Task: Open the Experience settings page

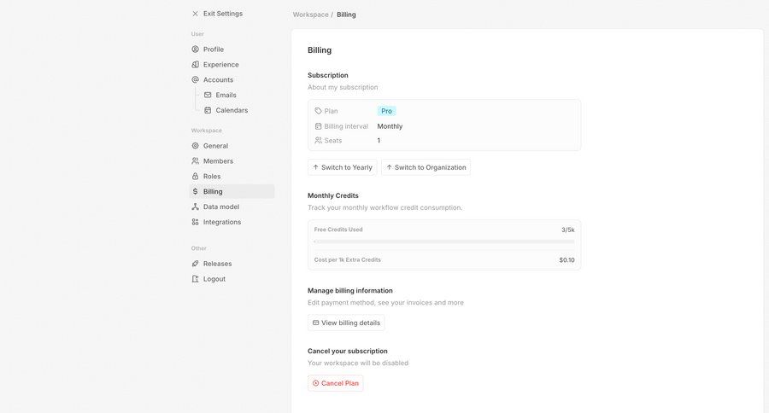Action: [232, 64]
